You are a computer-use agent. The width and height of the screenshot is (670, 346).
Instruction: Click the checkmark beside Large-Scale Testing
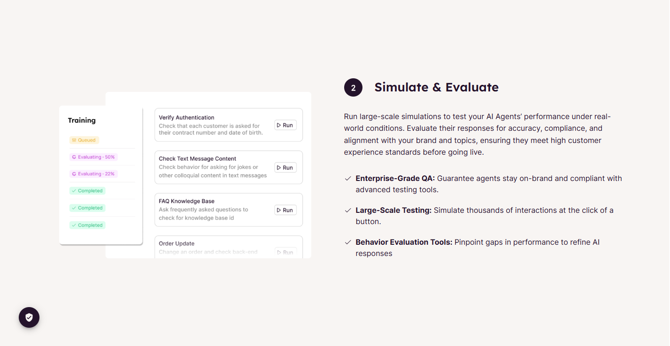tap(348, 210)
